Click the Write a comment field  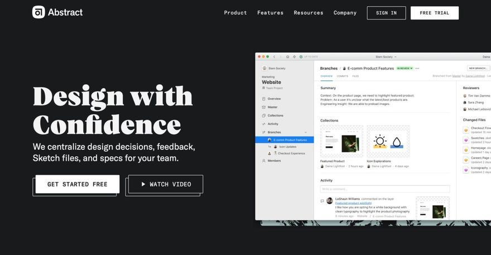(x=385, y=189)
